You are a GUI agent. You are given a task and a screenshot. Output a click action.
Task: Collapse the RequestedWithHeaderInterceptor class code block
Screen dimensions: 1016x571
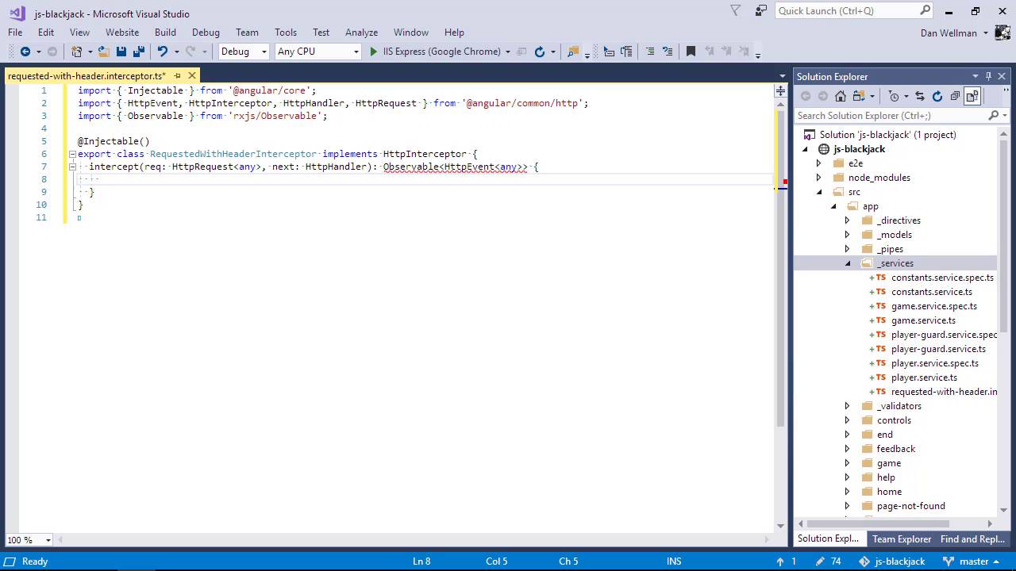(x=71, y=154)
